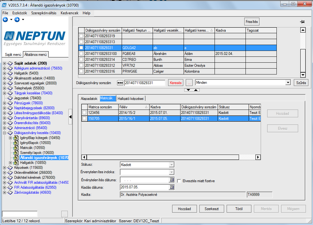Image resolution: width=313 pixels, height=225 pixels.
Task: Open the Eszközök menu
Action: coord(20,13)
